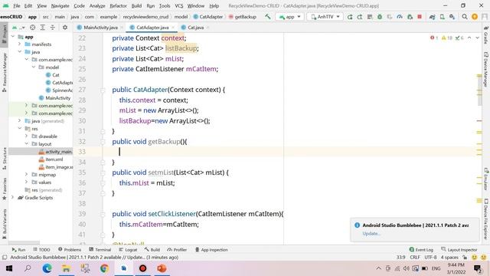Expand the manifests folder
Screen dimensions: 490x276
[20, 44]
